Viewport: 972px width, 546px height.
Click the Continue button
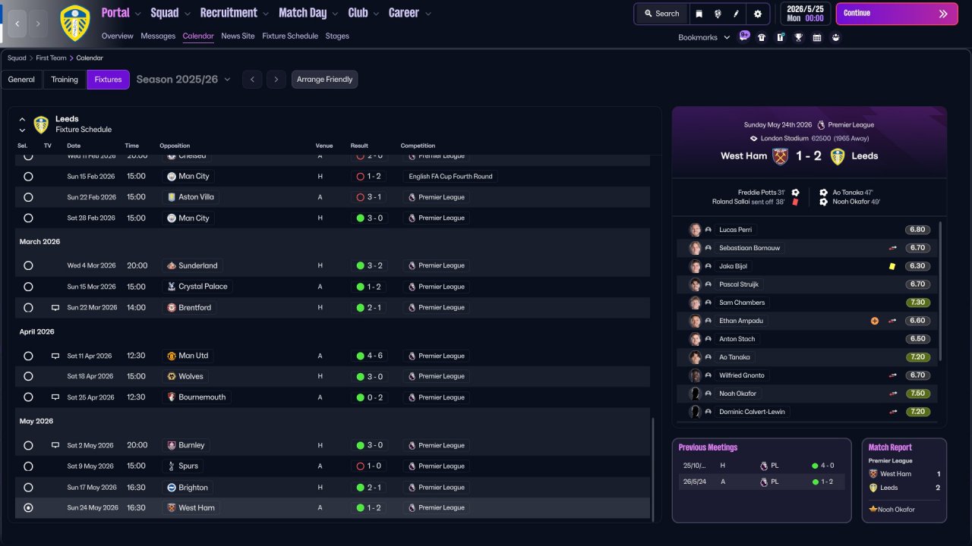pyautogui.click(x=897, y=14)
